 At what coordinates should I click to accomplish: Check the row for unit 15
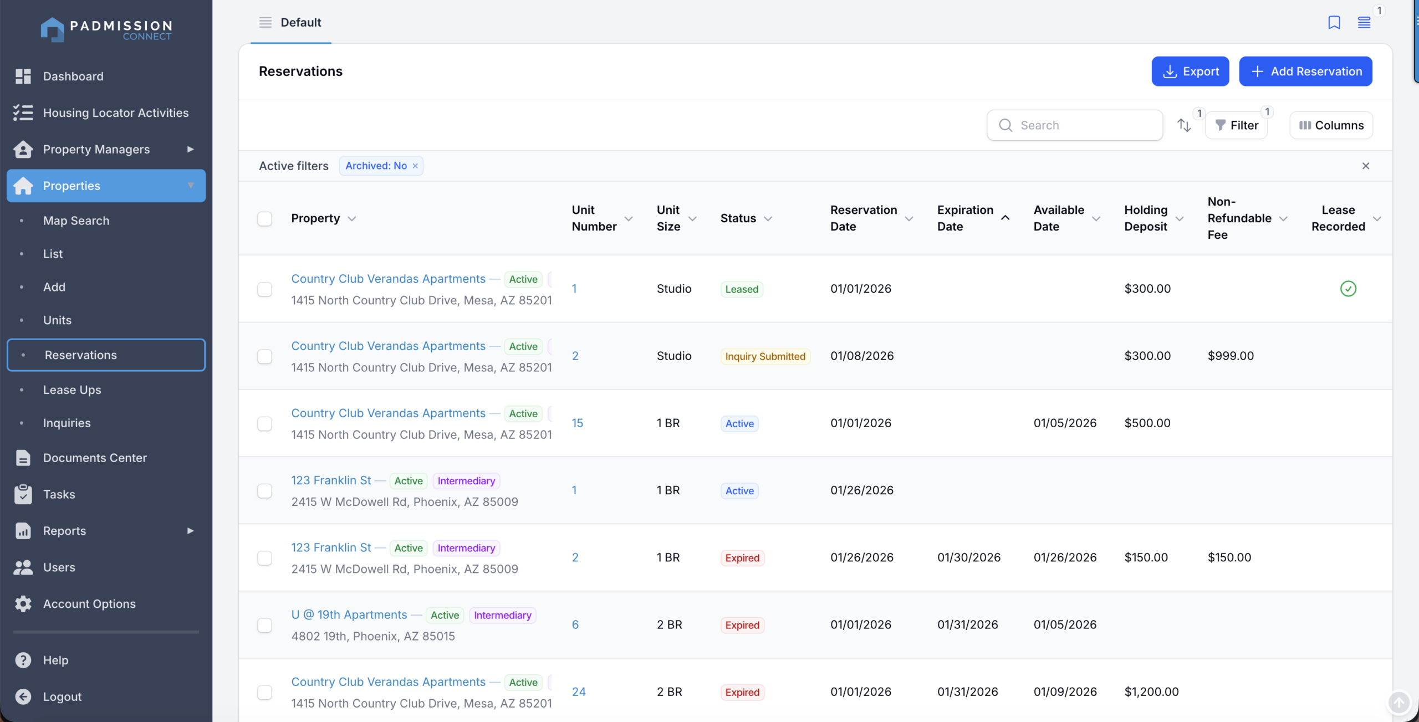(264, 423)
